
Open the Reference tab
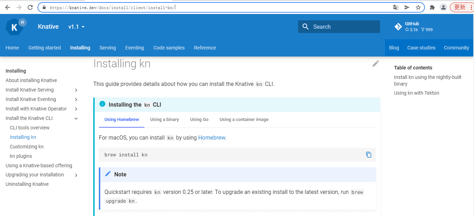click(x=205, y=48)
